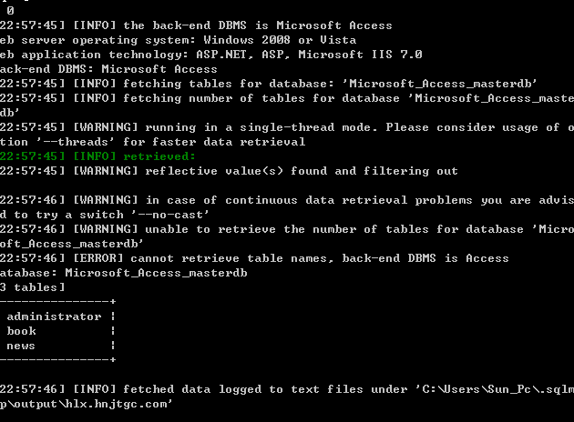Click the green 'retrieved:' INFO line
The width and height of the screenshot is (574, 422).
97,156
